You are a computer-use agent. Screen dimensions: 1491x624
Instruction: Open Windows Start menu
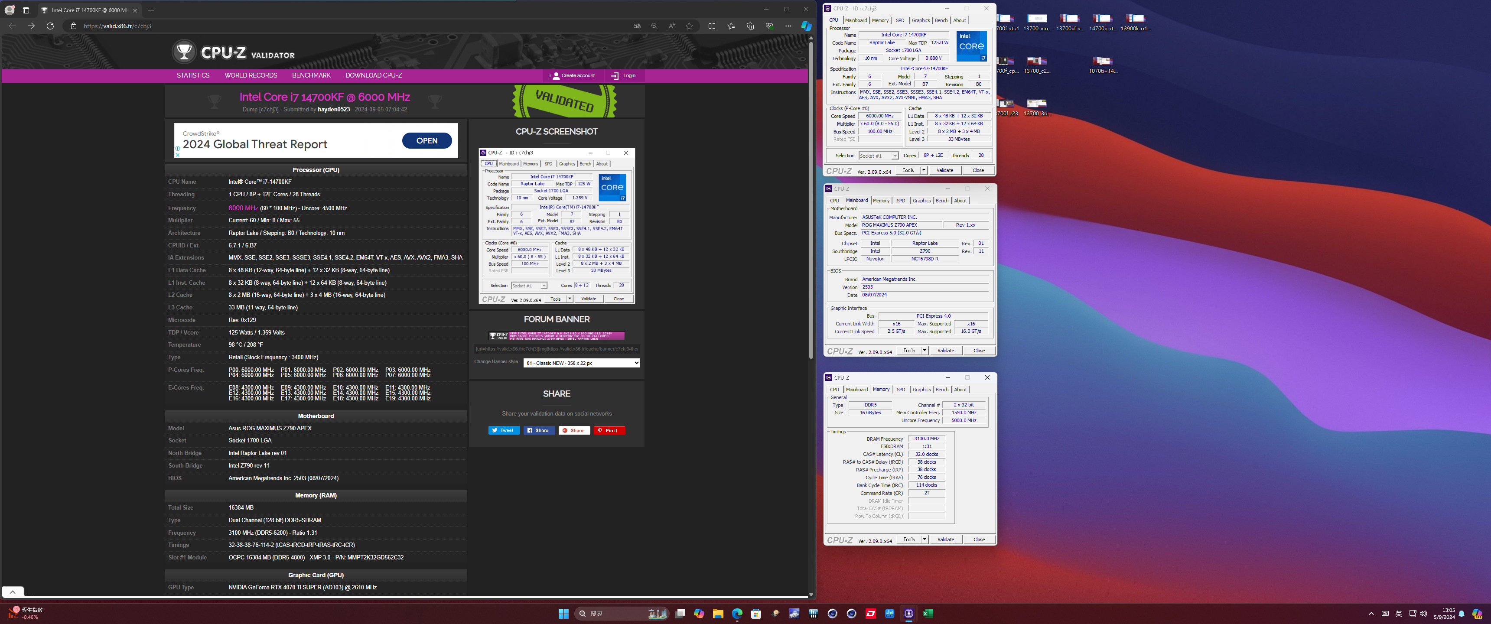point(563,614)
